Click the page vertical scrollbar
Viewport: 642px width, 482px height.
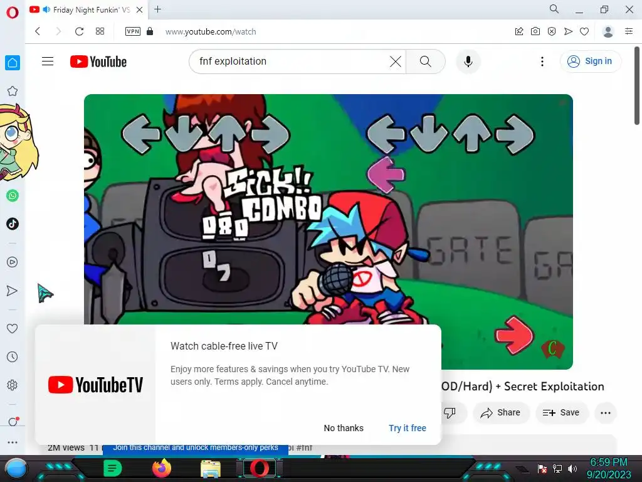click(637, 86)
